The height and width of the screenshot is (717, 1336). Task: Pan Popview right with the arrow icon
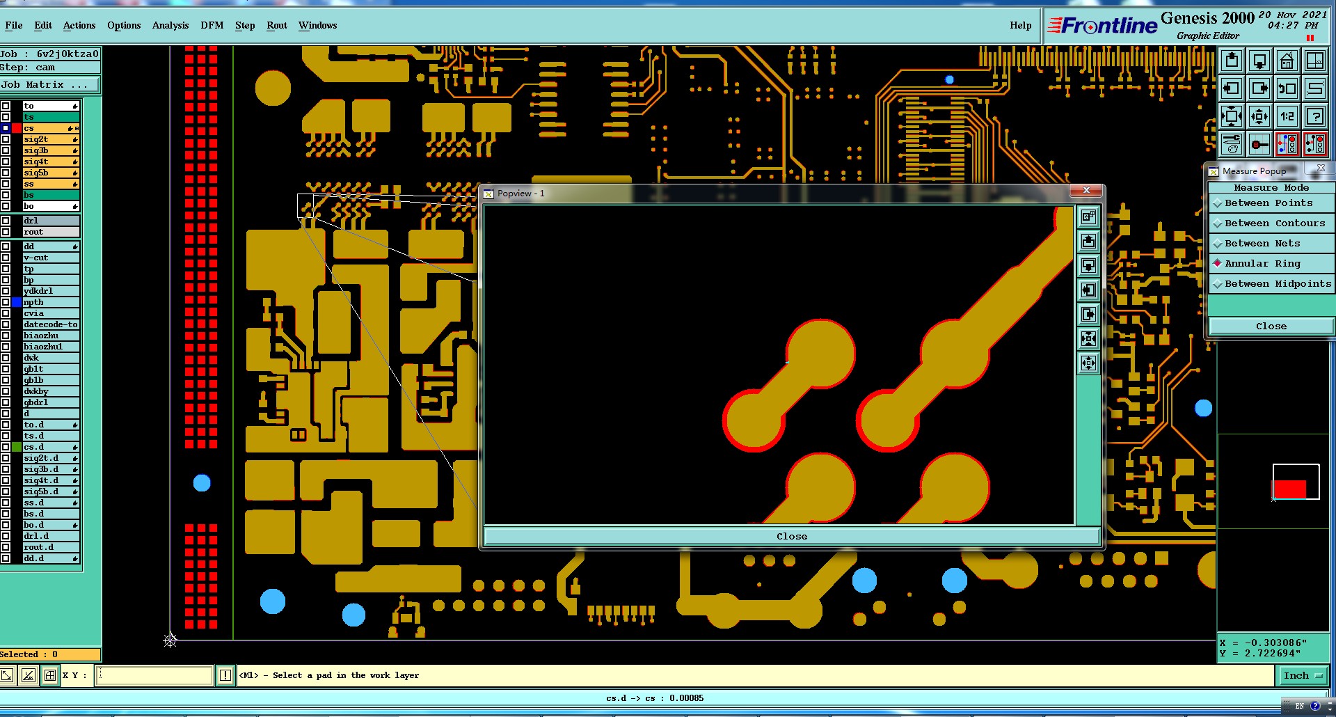click(x=1088, y=315)
